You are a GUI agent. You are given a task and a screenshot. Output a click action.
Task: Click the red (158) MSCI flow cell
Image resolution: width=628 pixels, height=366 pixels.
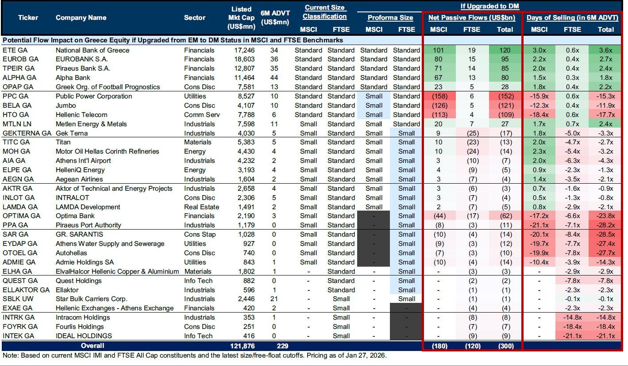click(x=439, y=96)
